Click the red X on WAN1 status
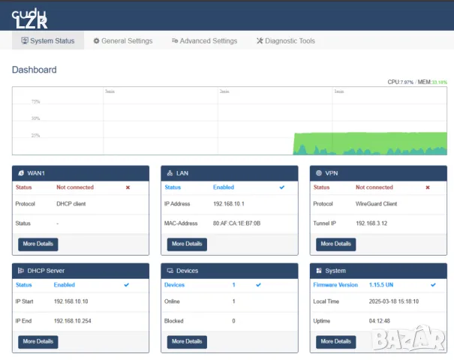 (128, 187)
